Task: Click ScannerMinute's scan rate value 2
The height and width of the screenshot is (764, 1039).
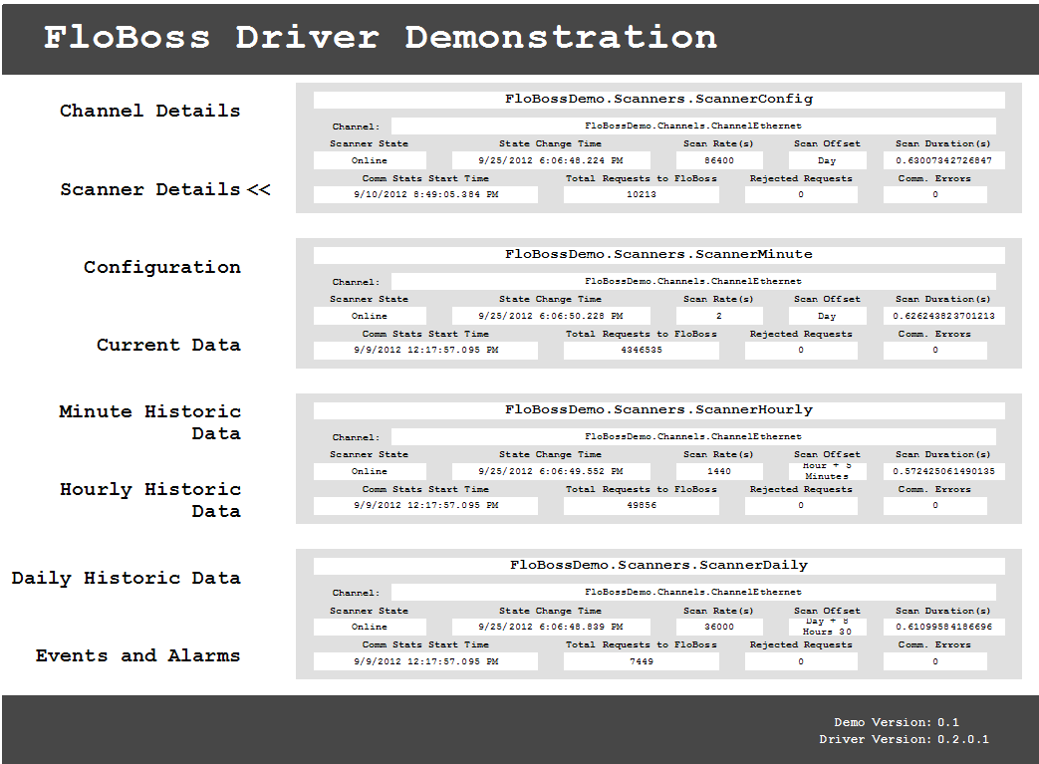Action: click(x=719, y=316)
